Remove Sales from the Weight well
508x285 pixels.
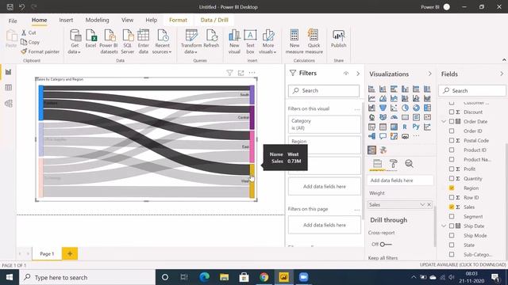[429, 204]
